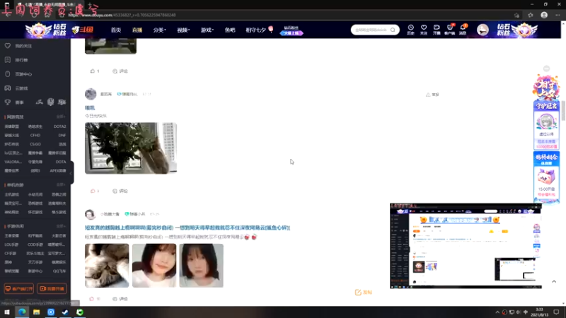
Task: Select DNF category in sidebar
Action: coord(62,135)
